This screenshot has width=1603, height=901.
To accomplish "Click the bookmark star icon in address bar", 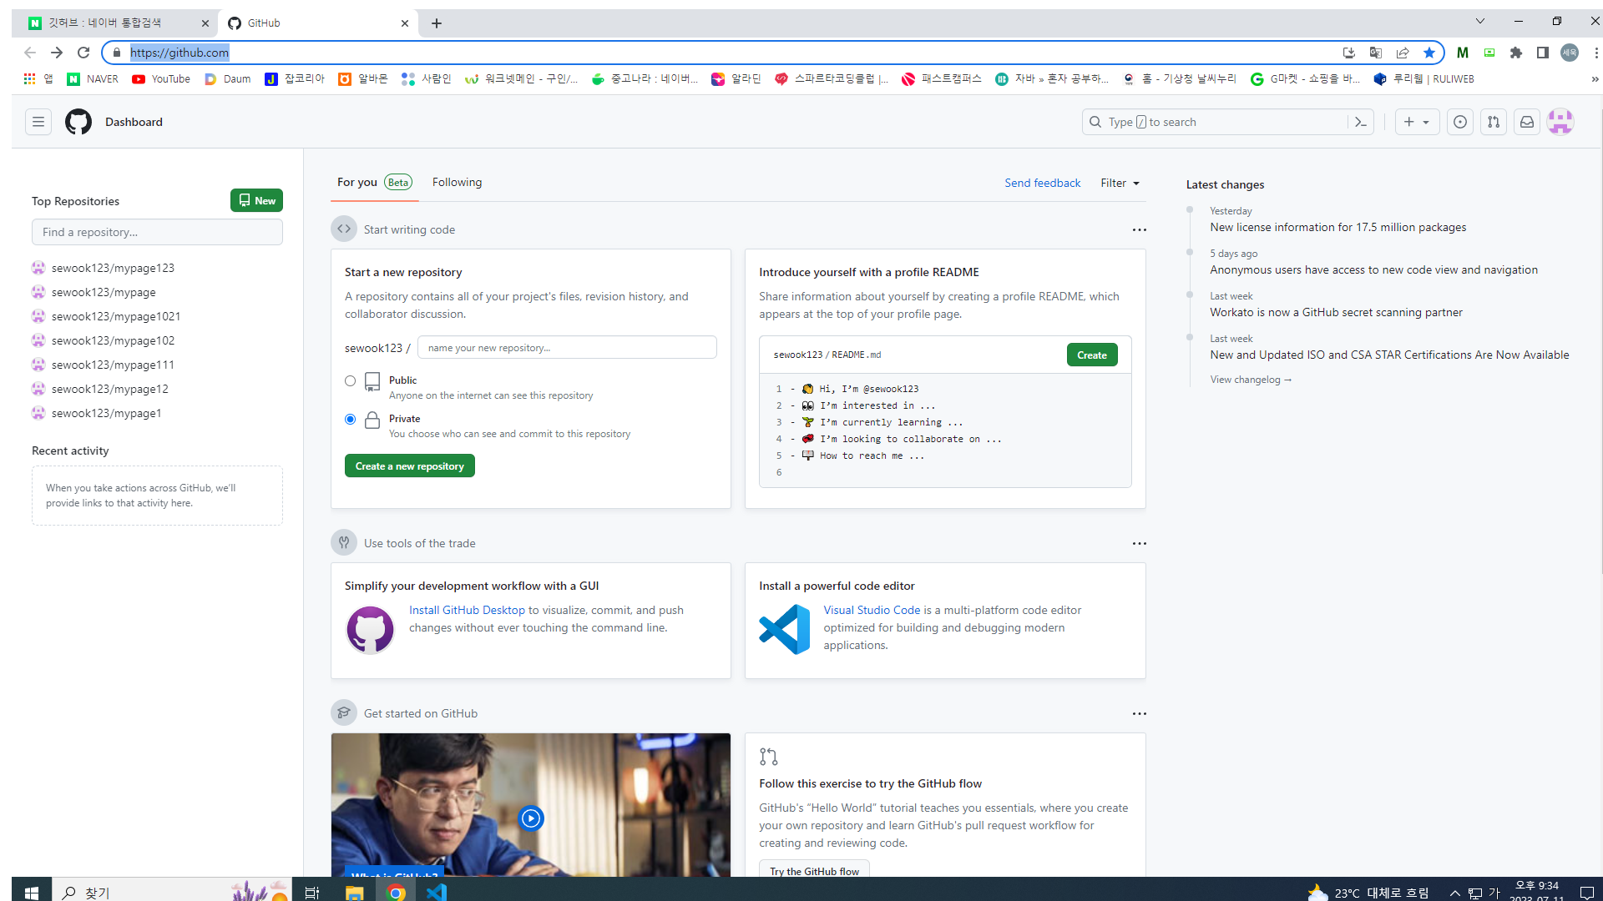I will tap(1429, 53).
